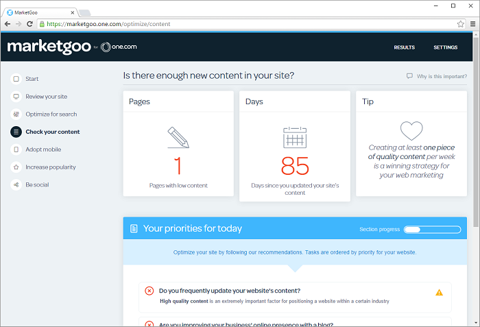Click the calendar icon in Days card
The image size is (480, 327).
click(x=295, y=138)
